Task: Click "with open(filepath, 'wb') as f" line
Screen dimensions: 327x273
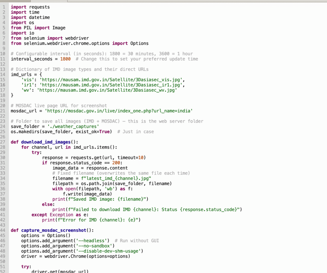Action: pyautogui.click(x=93, y=189)
